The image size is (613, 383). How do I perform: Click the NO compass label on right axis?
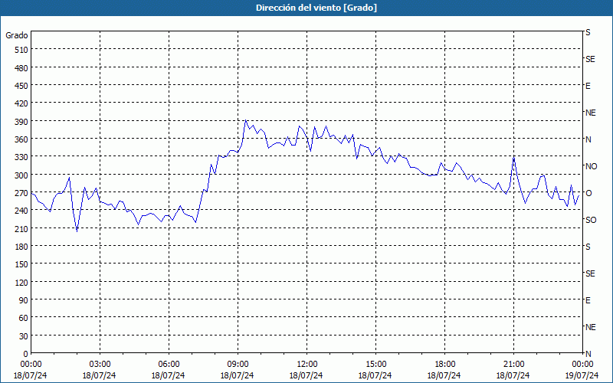pos(591,166)
